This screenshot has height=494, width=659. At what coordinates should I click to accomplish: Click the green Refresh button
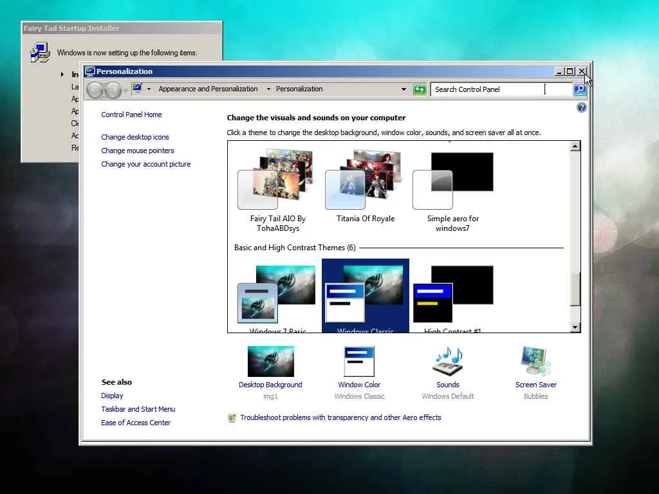click(x=420, y=89)
